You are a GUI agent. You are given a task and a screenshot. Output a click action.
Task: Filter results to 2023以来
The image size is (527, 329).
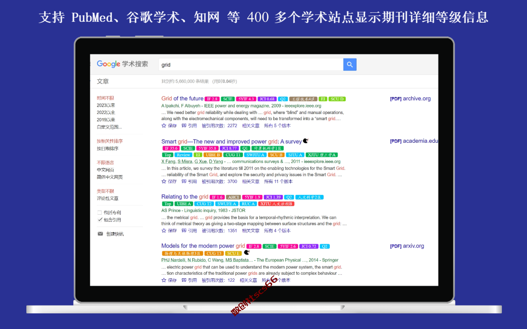[x=106, y=105]
